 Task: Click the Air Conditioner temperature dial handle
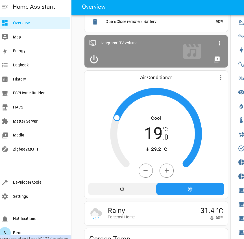coord(117,118)
